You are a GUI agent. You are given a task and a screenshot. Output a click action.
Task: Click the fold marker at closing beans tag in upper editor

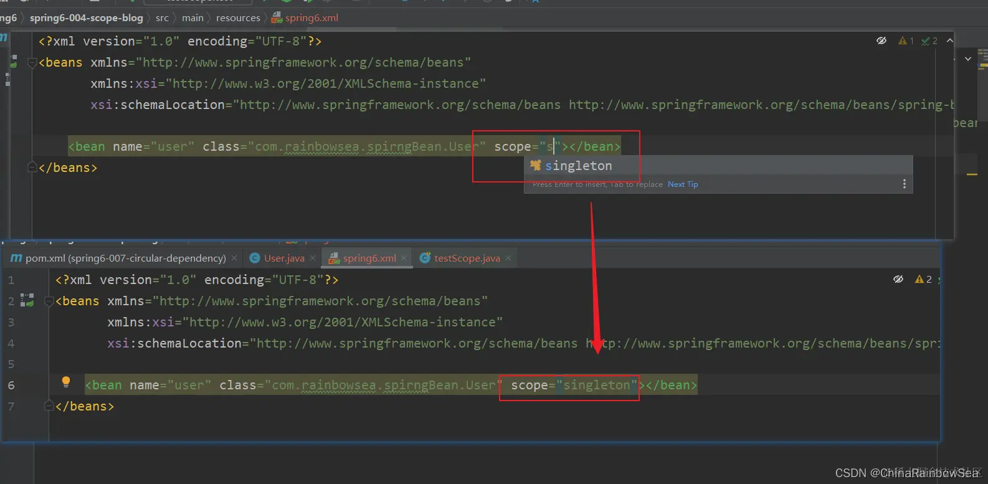(32, 167)
